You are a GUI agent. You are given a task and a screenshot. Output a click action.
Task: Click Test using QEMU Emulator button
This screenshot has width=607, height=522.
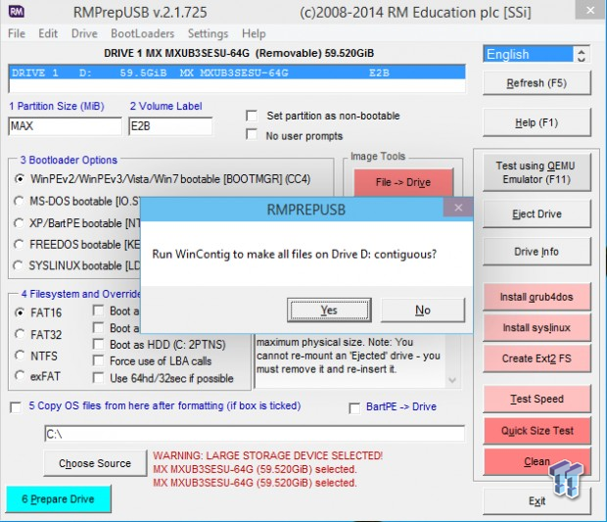pyautogui.click(x=537, y=172)
